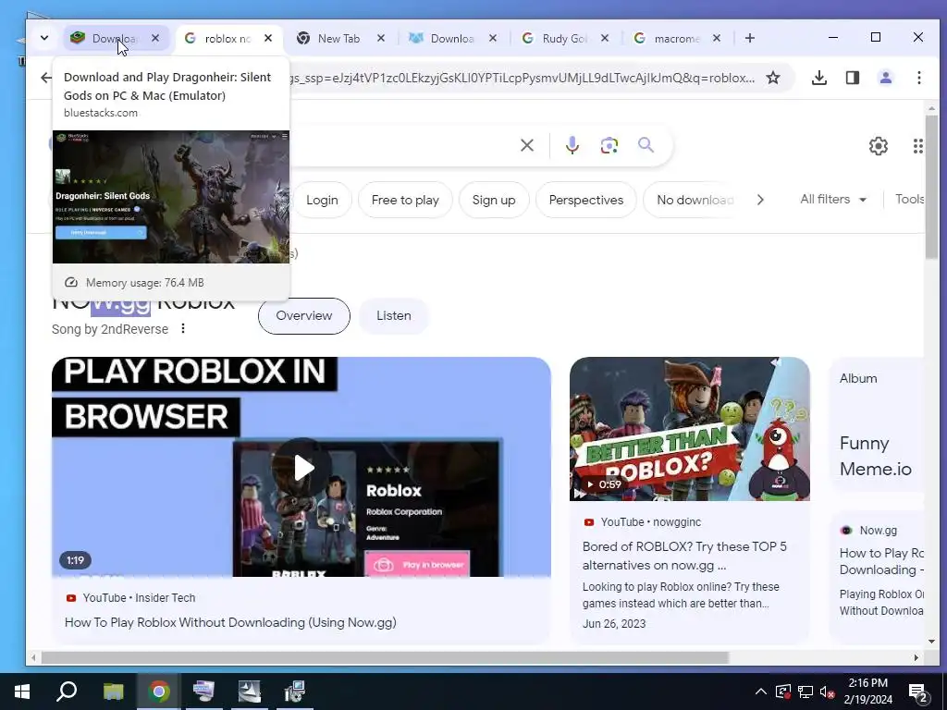Close the roblox search tab
The height and width of the screenshot is (710, 947).
coord(268,38)
